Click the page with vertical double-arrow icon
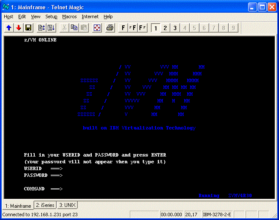Screen dimensions: 279x220 pyautogui.click(x=41, y=28)
